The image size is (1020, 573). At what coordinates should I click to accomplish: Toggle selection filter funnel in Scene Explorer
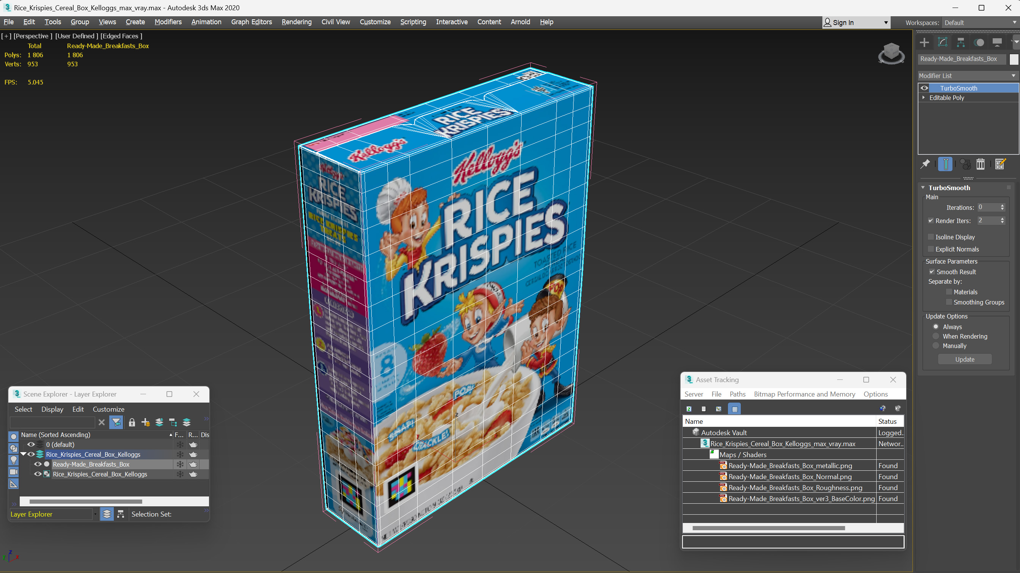[116, 422]
